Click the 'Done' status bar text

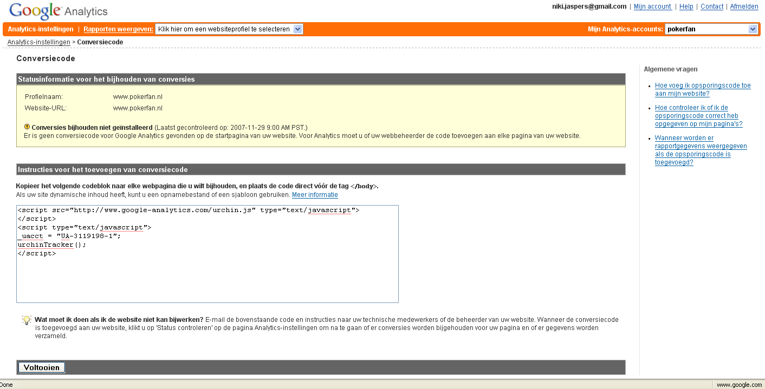(7, 385)
